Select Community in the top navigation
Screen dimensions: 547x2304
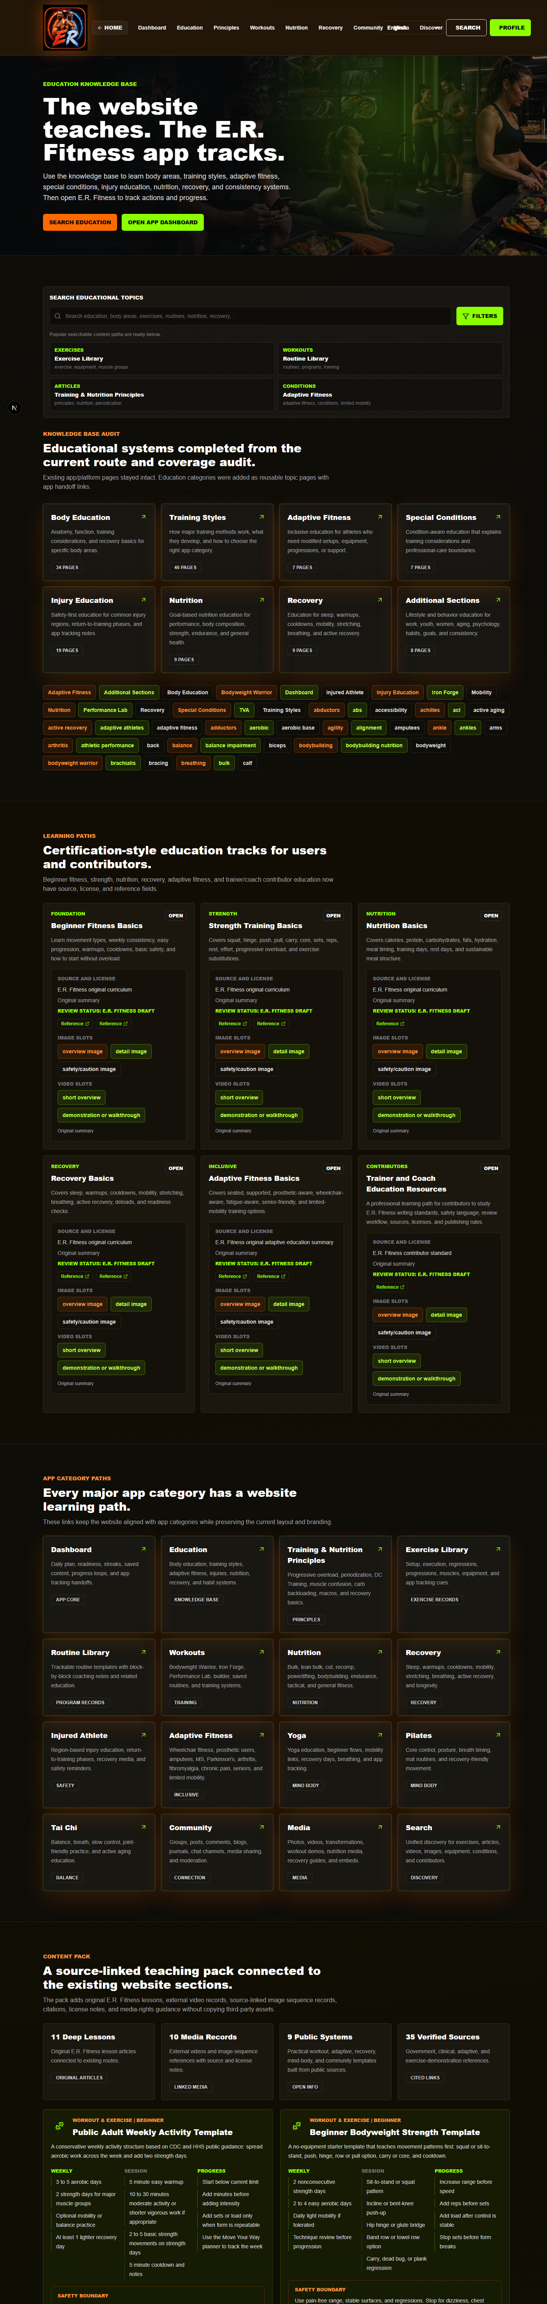click(367, 28)
